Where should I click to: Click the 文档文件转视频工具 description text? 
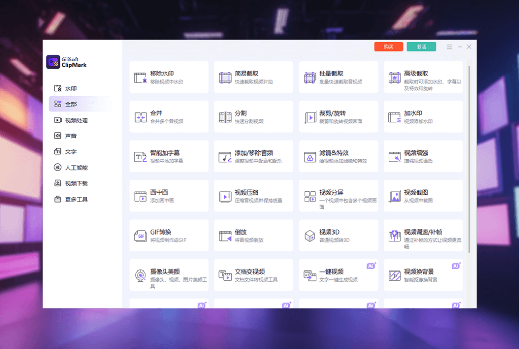point(256,280)
